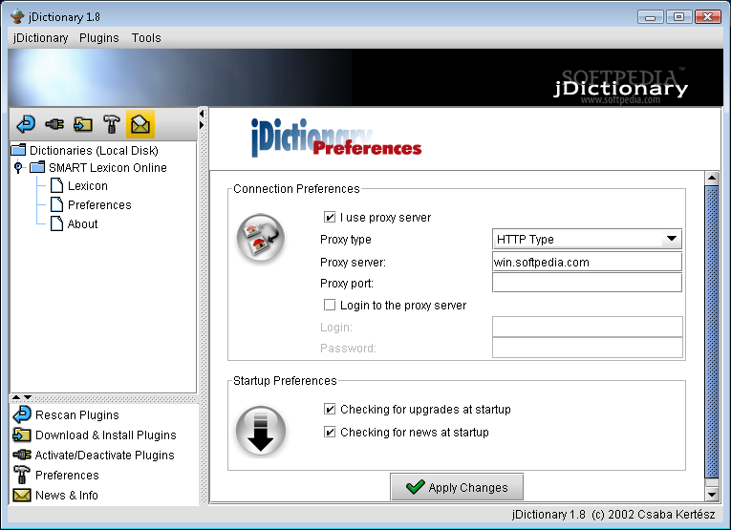Screen dimensions: 731x530
Task: Select Preferences under SMART Lexicon Online
Action: click(x=99, y=204)
